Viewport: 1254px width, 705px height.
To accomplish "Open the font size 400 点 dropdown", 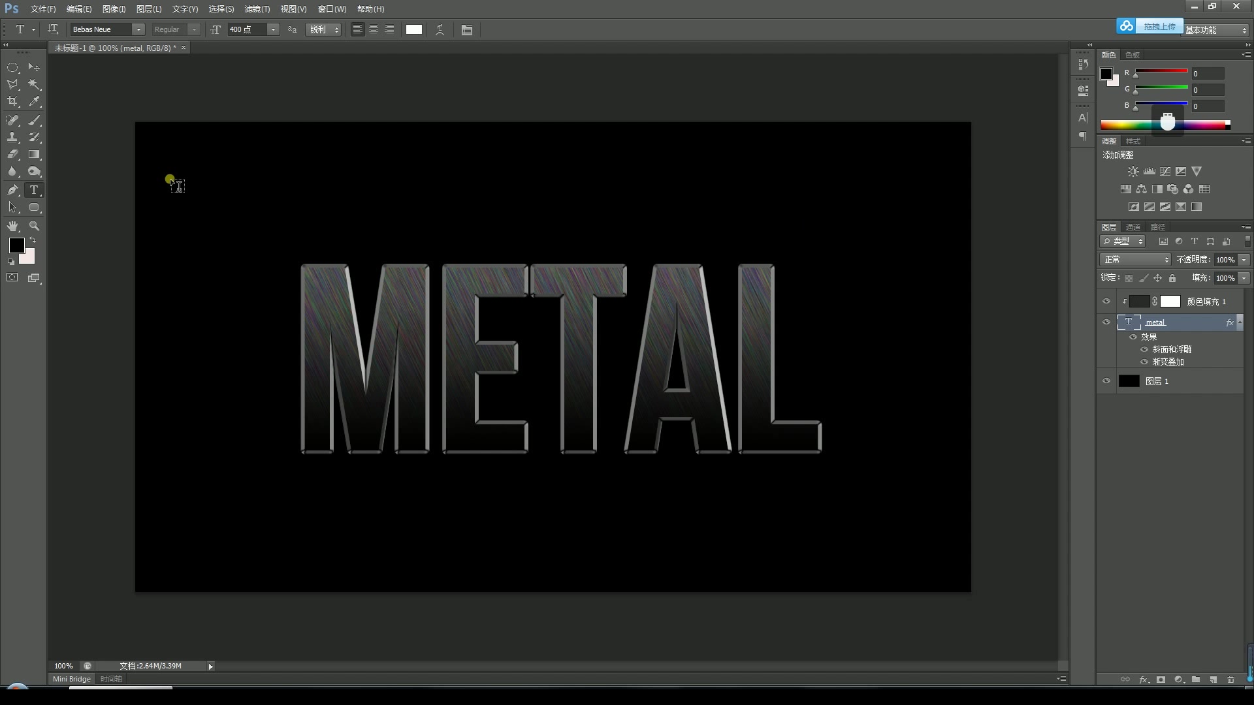I will click(x=273, y=30).
